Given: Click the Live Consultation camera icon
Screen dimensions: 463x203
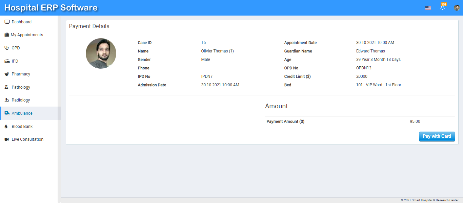Looking at the screenshot, I should [7, 139].
